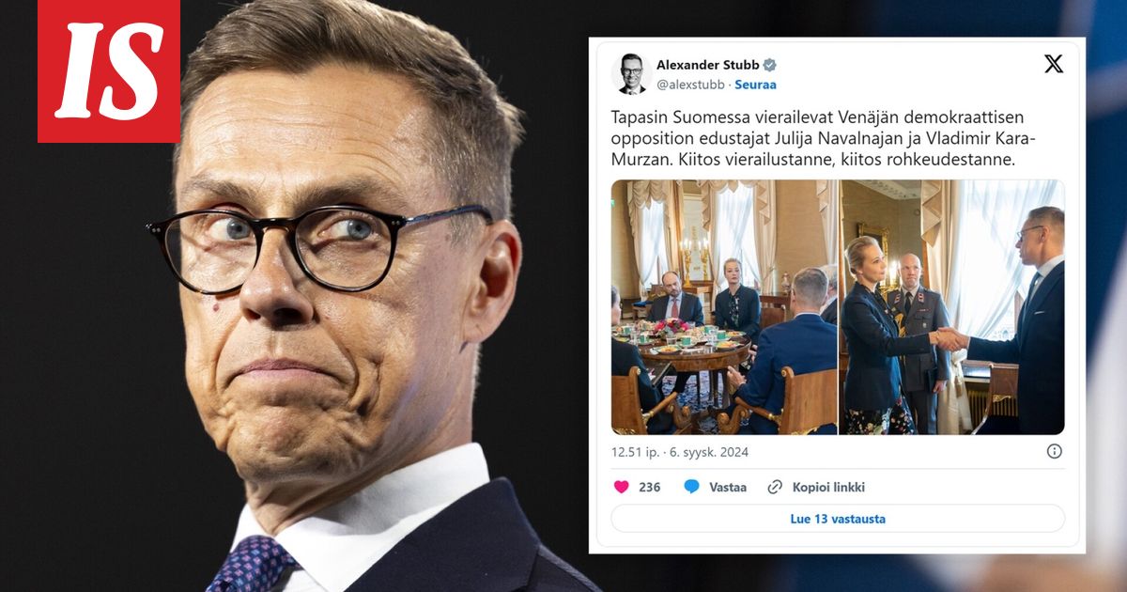This screenshot has width=1127, height=592.
Task: Click Lue 13 vastausta button
Action: point(838,519)
